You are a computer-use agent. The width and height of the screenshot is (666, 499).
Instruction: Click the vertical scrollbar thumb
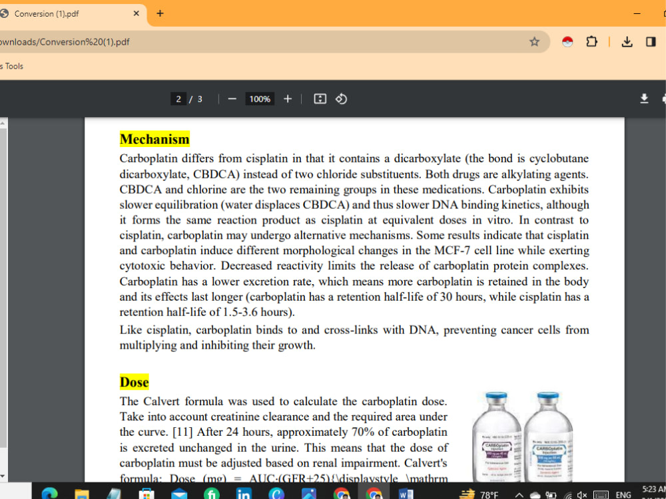tap(3, 289)
